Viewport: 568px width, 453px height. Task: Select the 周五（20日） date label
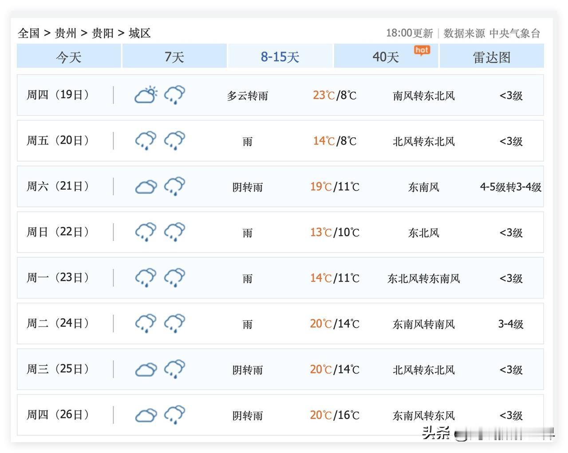click(58, 140)
